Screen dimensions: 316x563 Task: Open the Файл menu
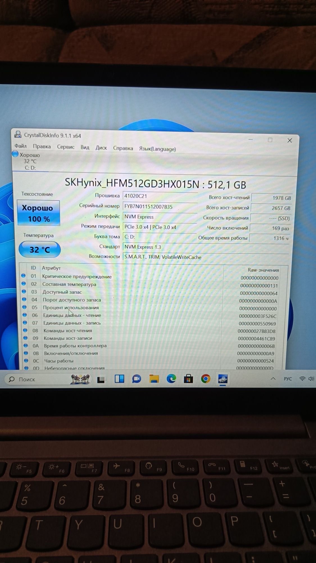21,146
